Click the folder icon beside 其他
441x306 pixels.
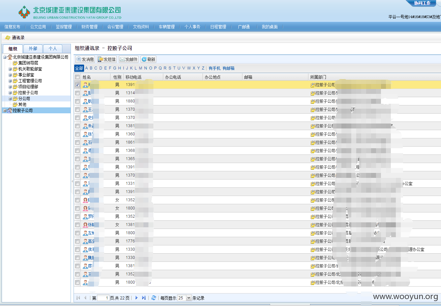(15, 104)
